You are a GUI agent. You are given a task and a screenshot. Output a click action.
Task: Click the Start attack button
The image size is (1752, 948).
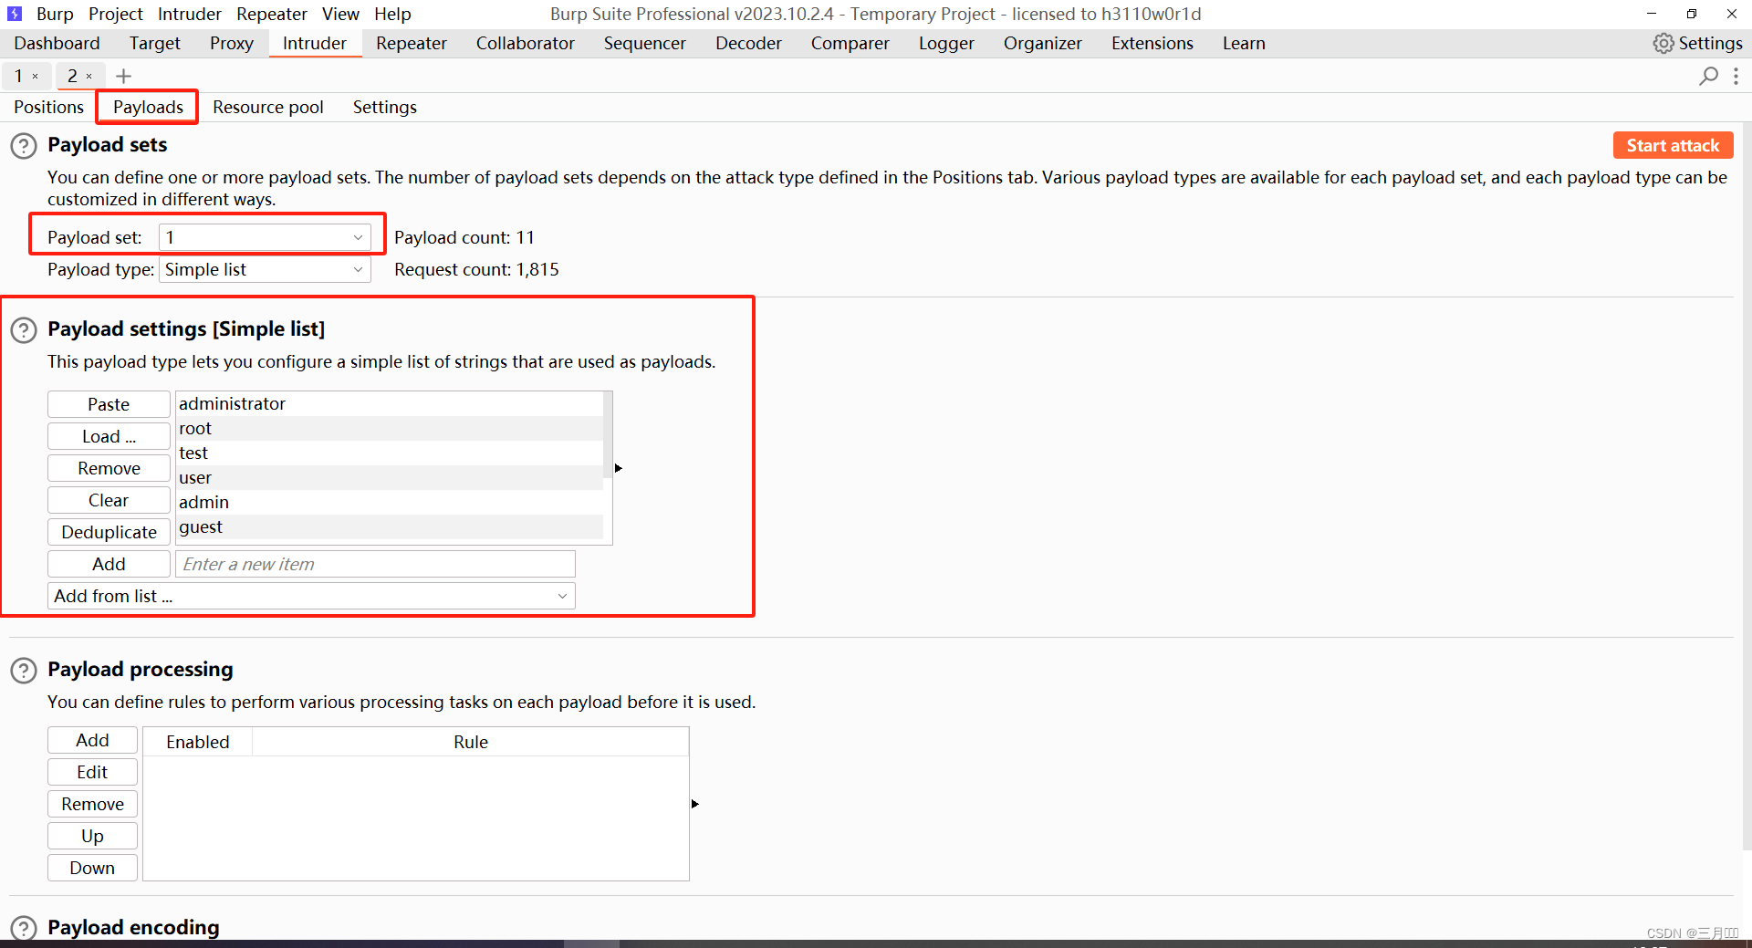point(1673,145)
